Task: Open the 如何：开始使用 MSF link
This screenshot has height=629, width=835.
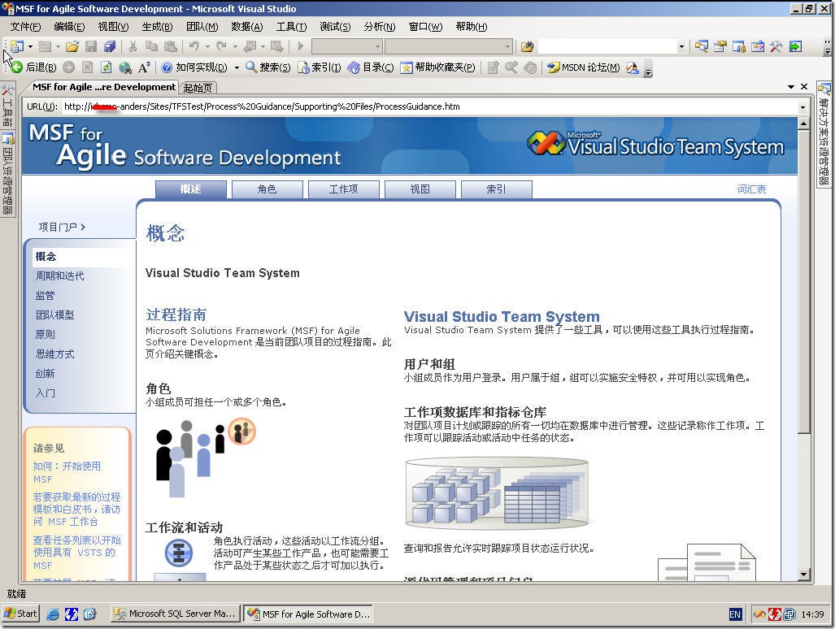Action: (67, 472)
